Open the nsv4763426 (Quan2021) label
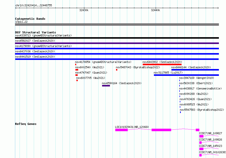 pyautogui.click(x=196, y=99)
